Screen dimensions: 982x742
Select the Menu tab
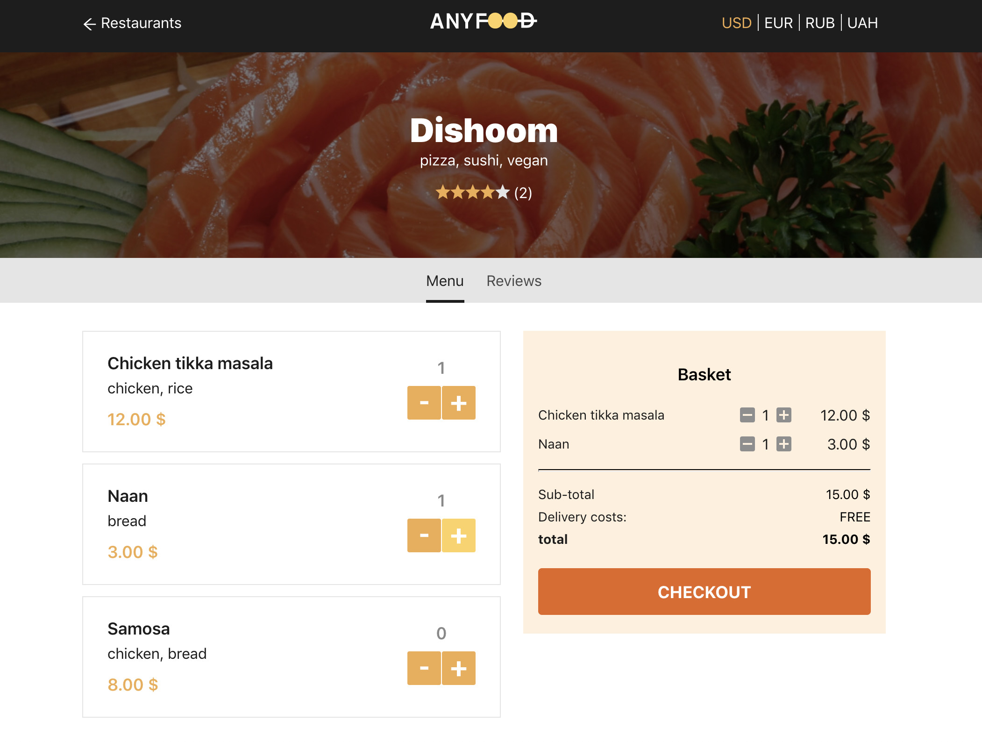444,281
